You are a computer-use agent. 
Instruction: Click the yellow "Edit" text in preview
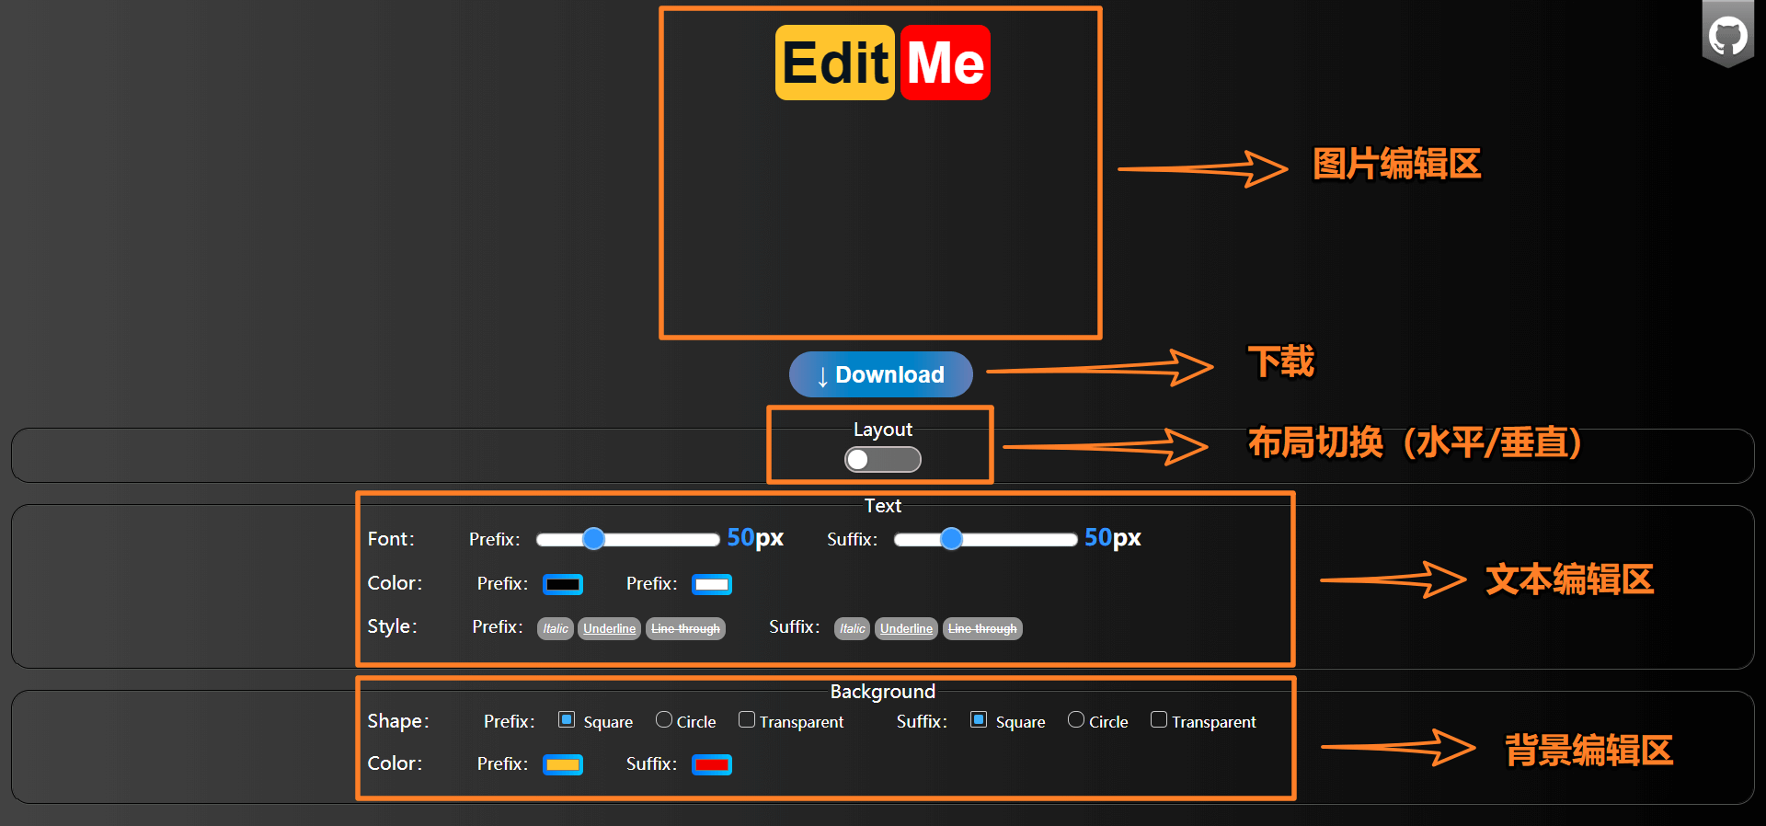835,63
